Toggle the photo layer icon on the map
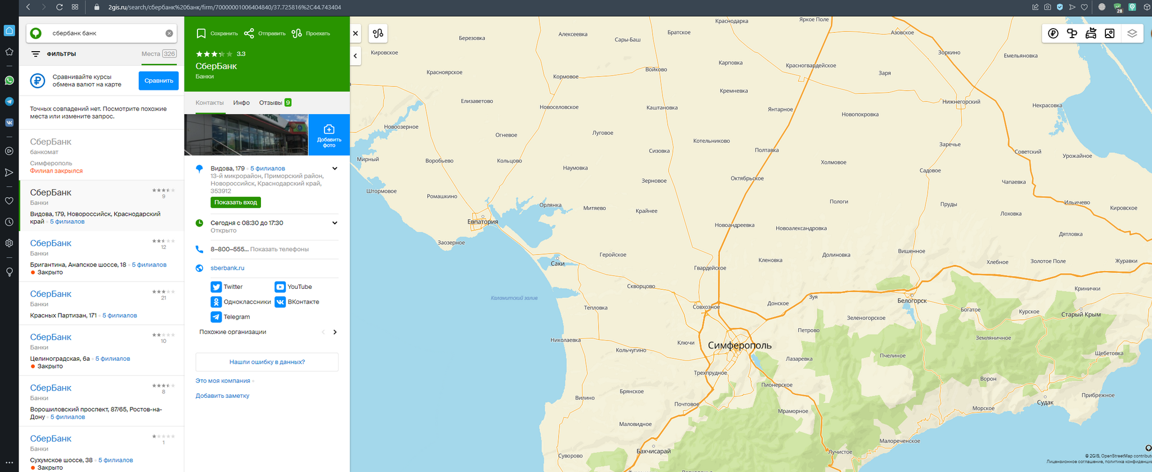The height and width of the screenshot is (472, 1152). tap(1110, 33)
